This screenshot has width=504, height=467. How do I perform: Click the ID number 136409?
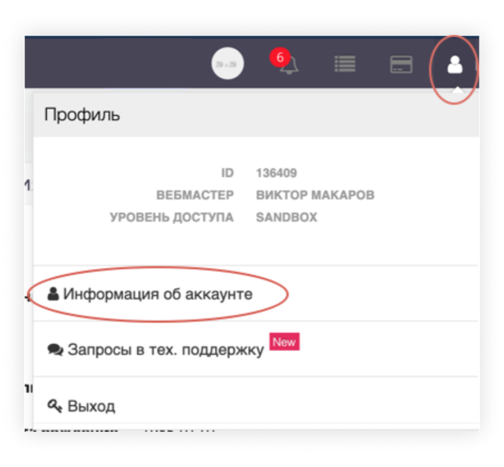(x=277, y=173)
